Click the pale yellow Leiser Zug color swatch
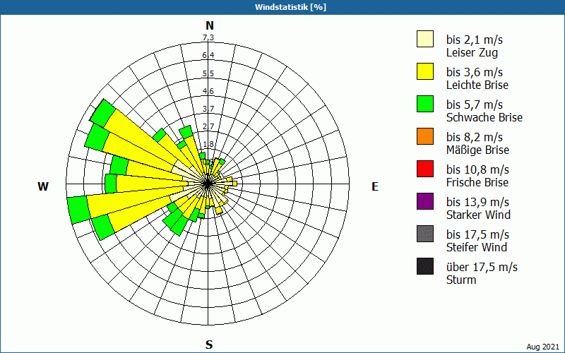This screenshot has width=565, height=353. click(x=425, y=39)
